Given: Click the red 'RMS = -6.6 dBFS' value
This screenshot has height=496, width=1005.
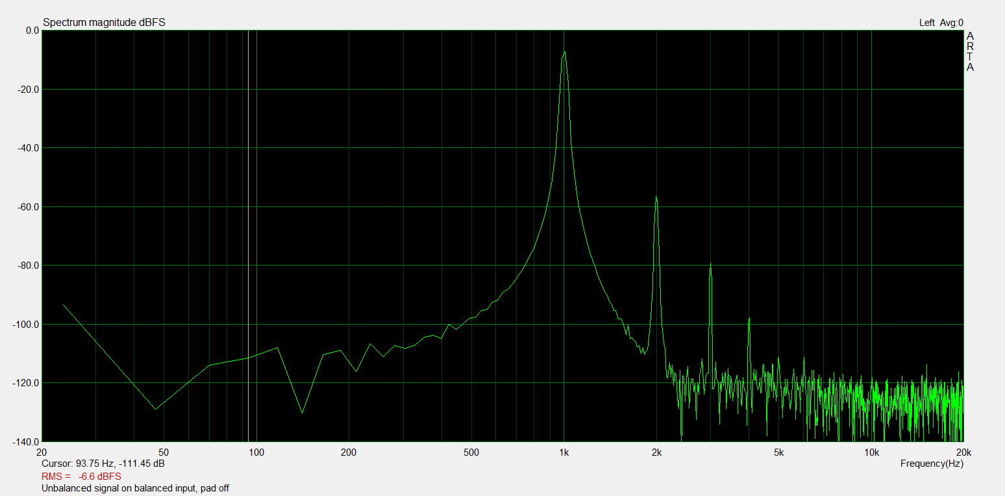Looking at the screenshot, I should (81, 476).
